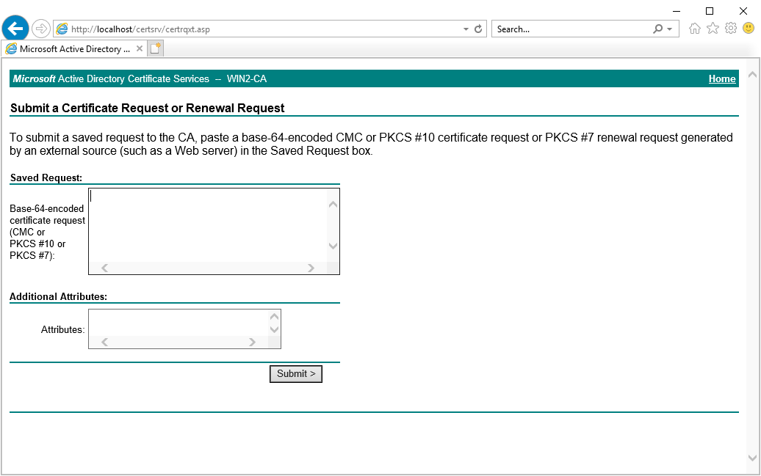This screenshot has width=761, height=476.
Task: Click the Attributes box left scroll arrow
Action: [x=104, y=343]
